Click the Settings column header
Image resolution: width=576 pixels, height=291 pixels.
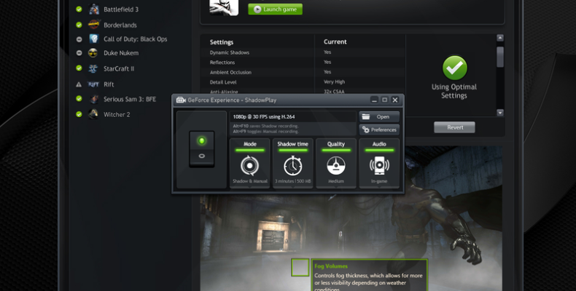222,42
